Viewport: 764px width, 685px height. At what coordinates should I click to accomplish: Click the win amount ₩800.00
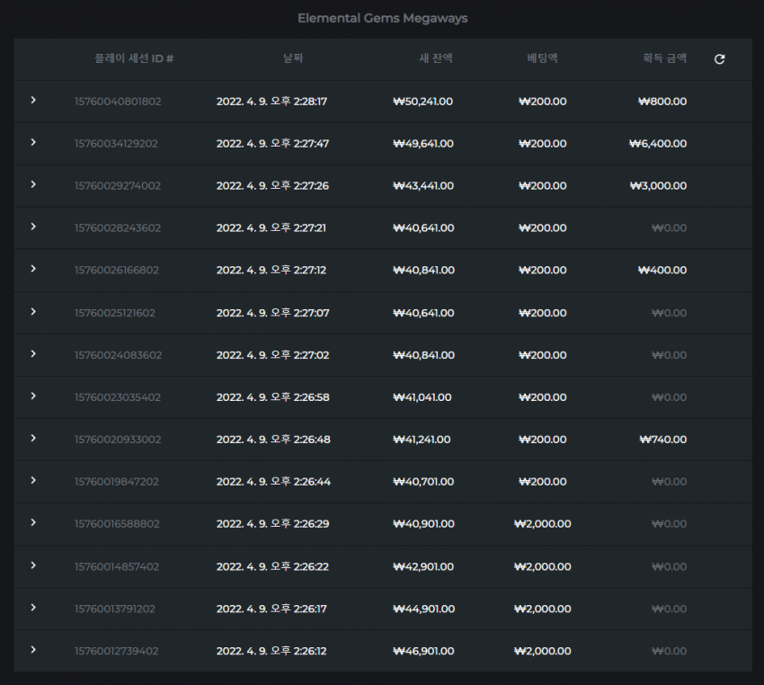point(662,102)
